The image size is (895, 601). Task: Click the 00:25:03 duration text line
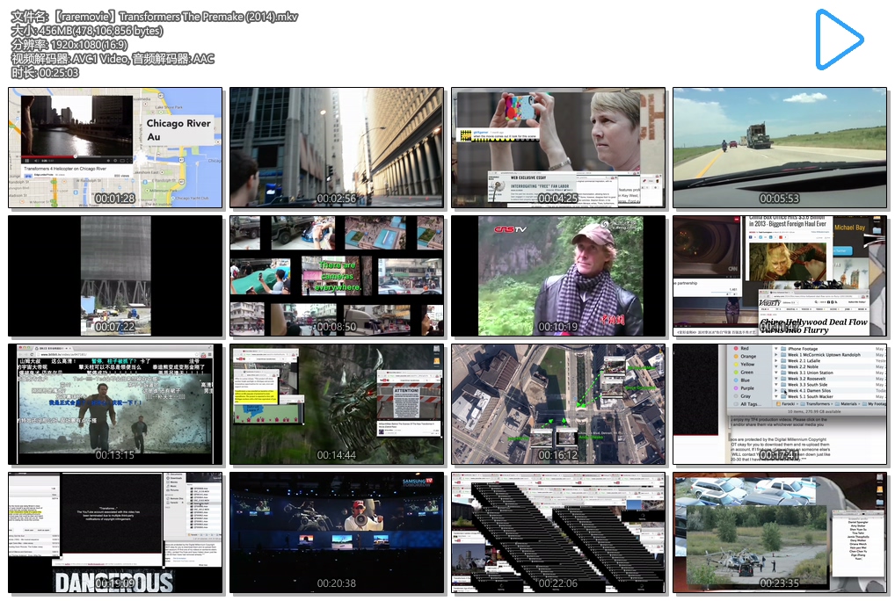(45, 72)
